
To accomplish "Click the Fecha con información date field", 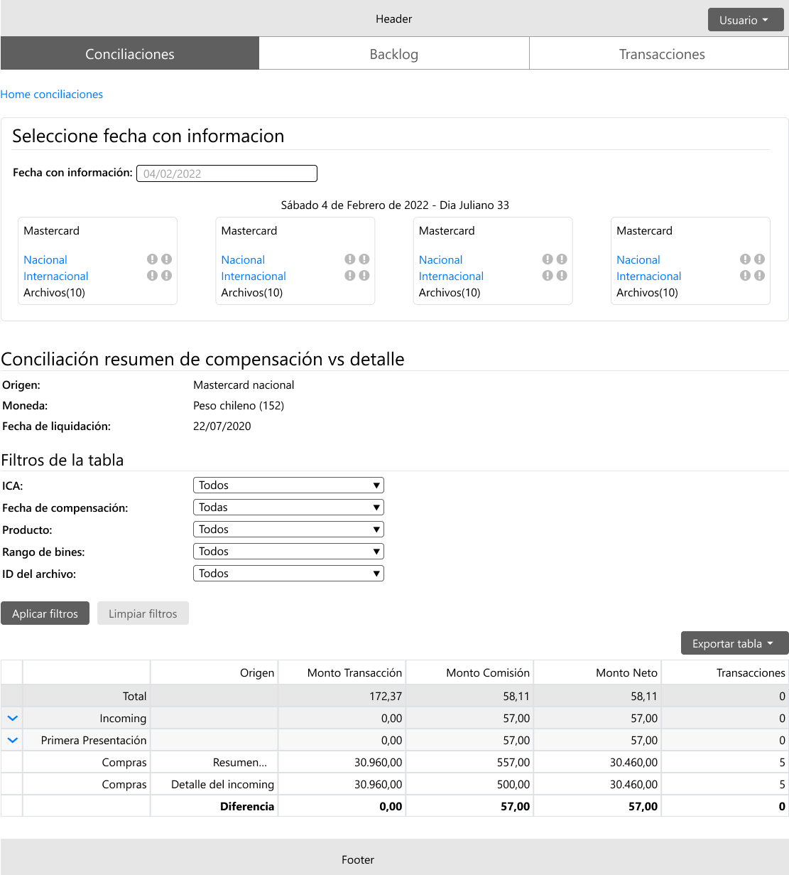I will click(227, 173).
